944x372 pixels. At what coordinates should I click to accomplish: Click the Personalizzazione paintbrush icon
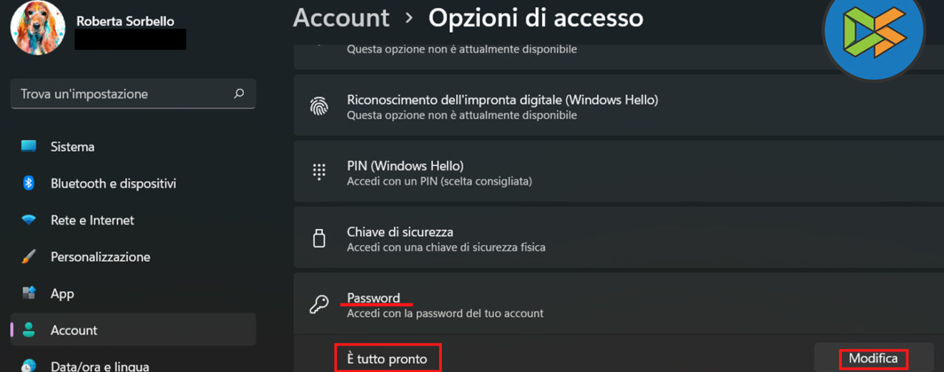pos(29,257)
